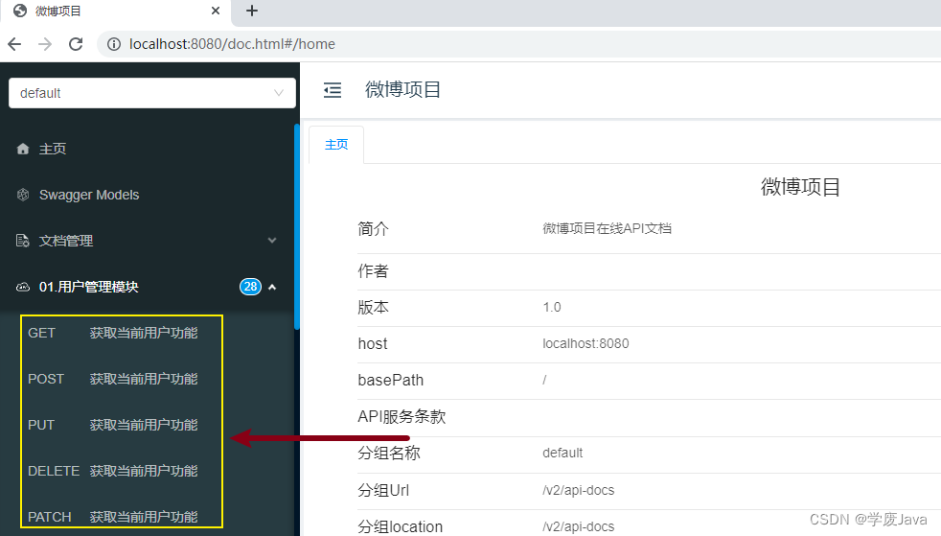
Task: Click the 微博项目 header title
Action: 402,90
